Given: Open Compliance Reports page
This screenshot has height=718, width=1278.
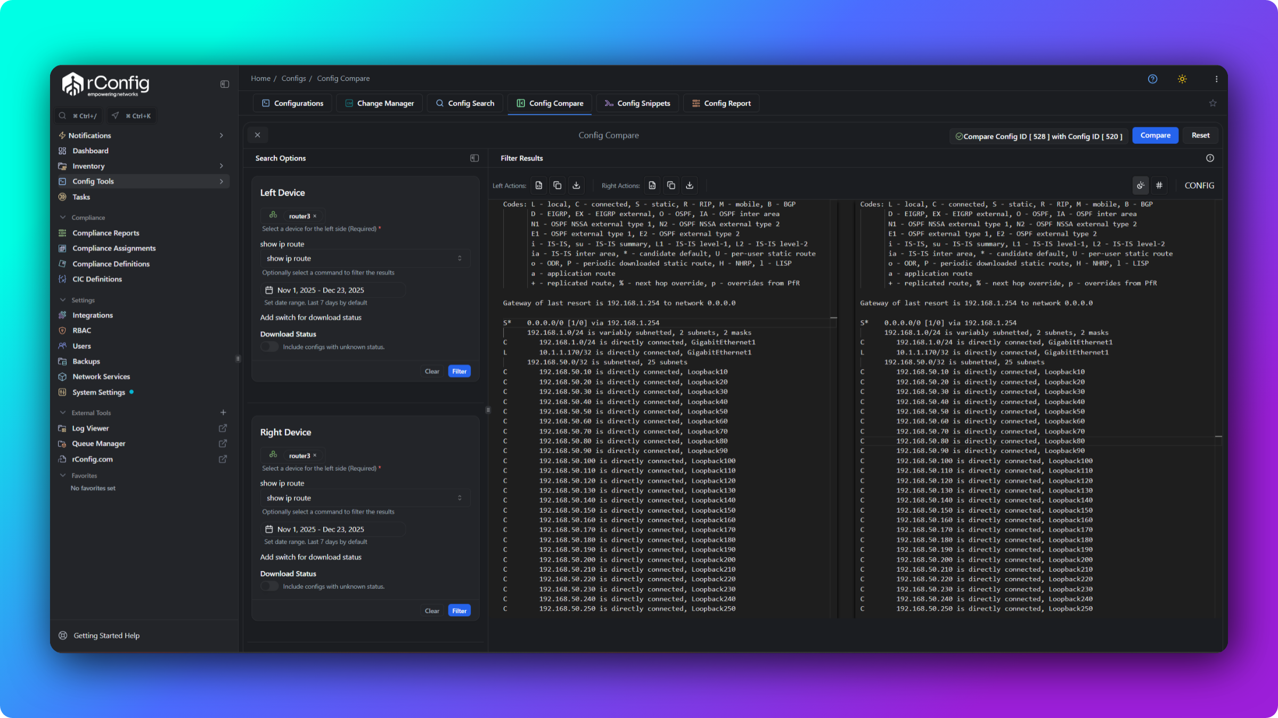Looking at the screenshot, I should pos(105,233).
